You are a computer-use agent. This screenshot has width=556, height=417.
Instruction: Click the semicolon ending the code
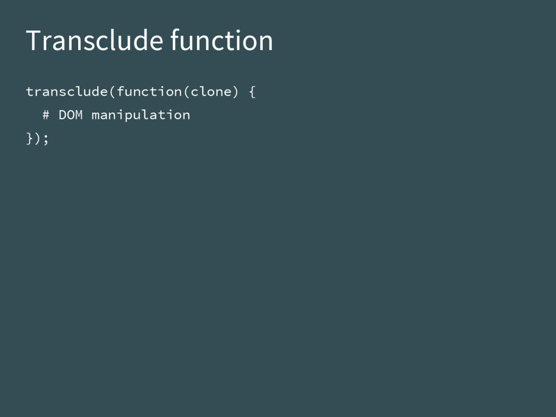(46, 139)
